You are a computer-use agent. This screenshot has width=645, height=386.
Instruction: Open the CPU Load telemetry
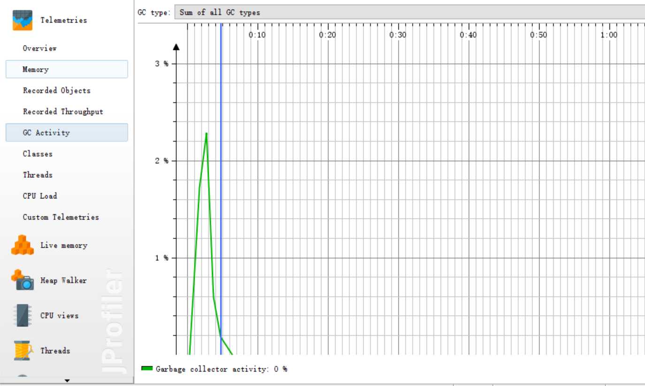click(x=40, y=196)
